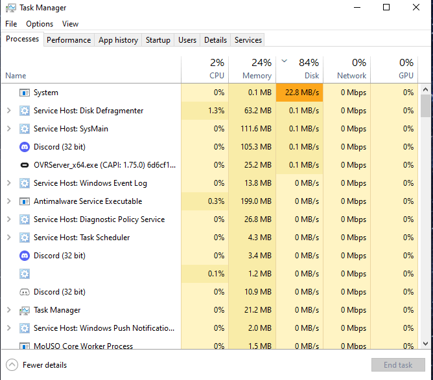Click the 21.2 MB memory cell
This screenshot has width=433, height=380.
click(252, 310)
